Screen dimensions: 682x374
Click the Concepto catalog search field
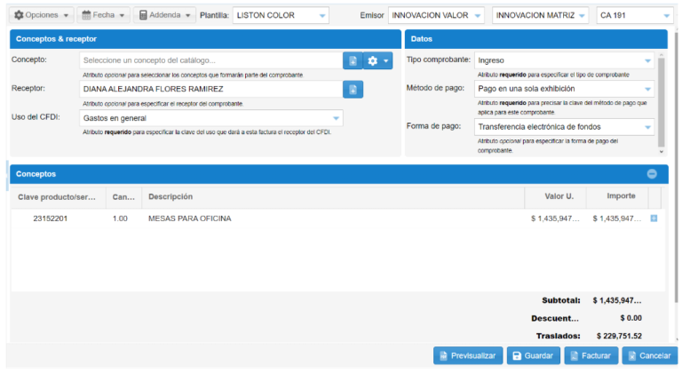[x=211, y=60]
